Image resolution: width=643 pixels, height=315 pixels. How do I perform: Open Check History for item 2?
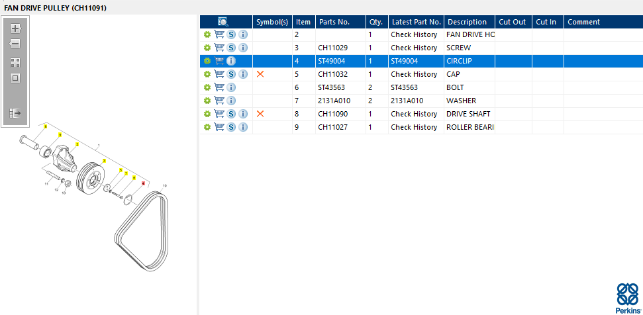click(x=414, y=34)
